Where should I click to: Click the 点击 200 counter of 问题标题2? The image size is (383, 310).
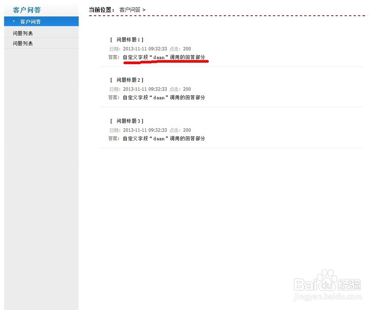(x=180, y=89)
